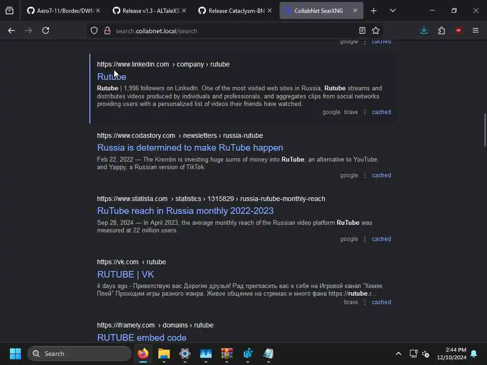Screen dimensions: 487x365
Task: Open the notifications bell icon
Action: 474,354
